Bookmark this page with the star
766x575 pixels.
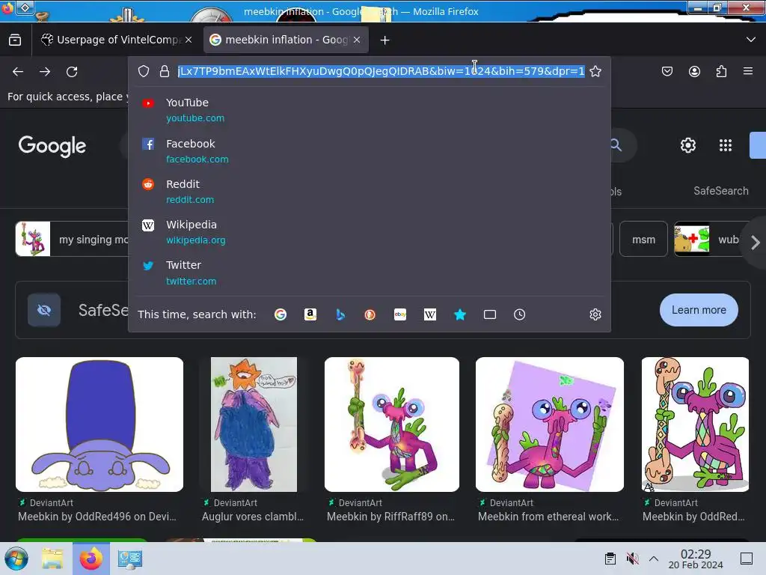(x=595, y=71)
